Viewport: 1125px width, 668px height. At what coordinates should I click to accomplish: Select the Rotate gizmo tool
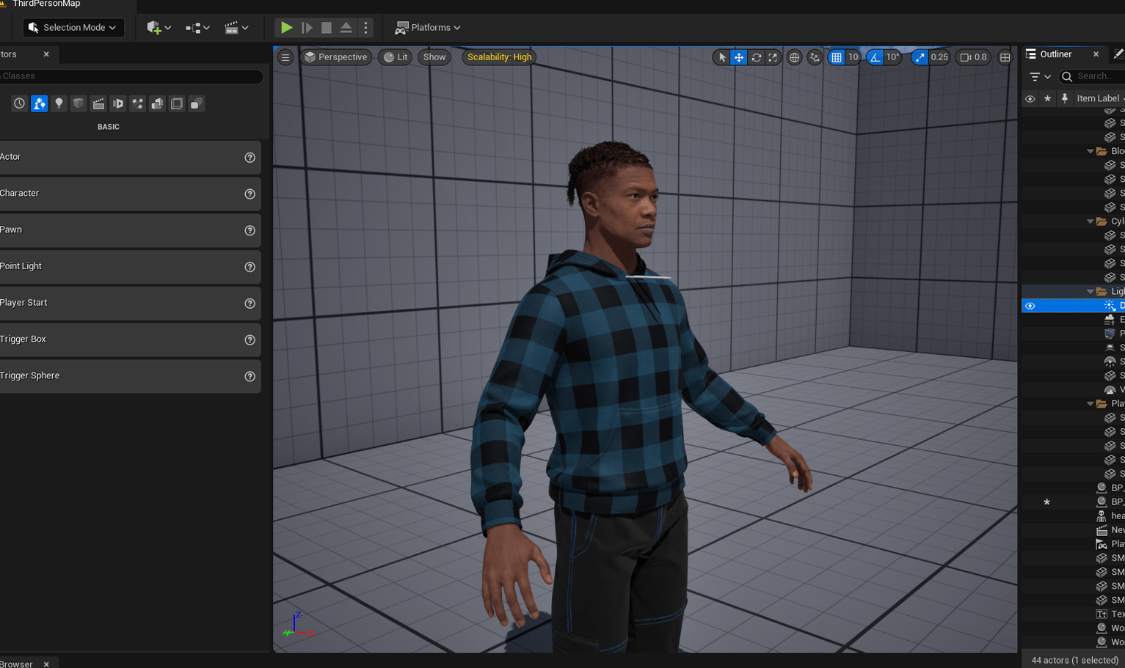pos(756,57)
